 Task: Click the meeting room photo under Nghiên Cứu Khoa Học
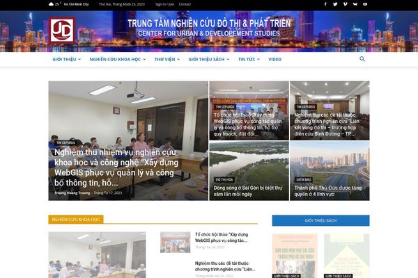(x=97, y=255)
